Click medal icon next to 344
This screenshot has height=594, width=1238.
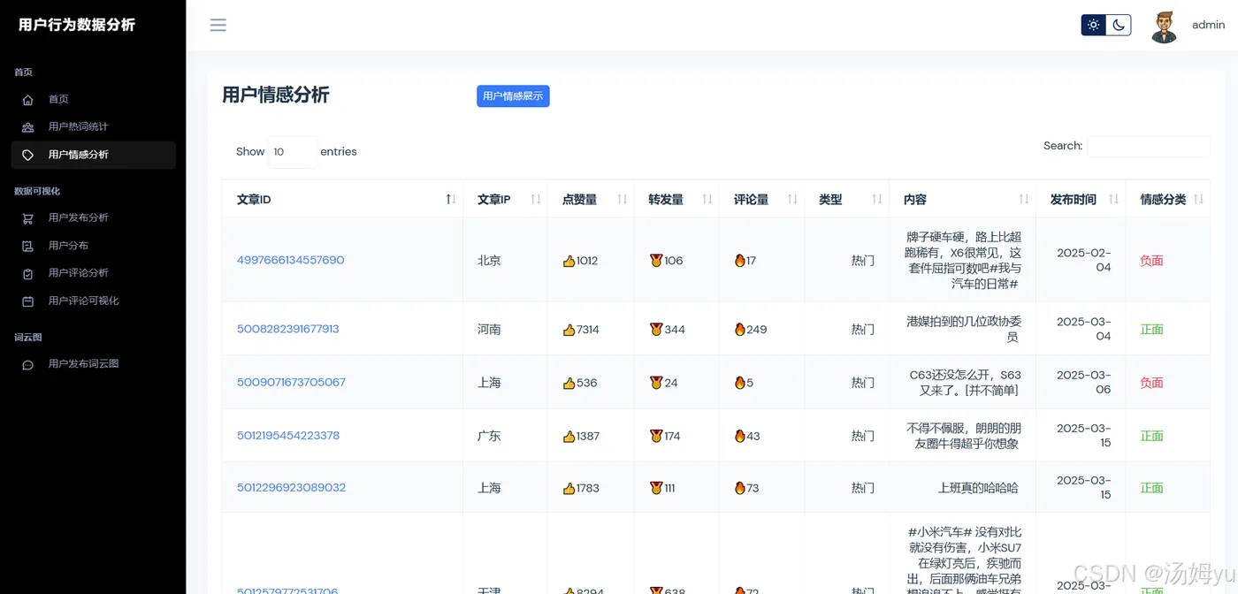pos(655,330)
